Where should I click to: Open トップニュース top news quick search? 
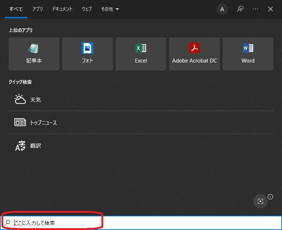click(x=141, y=123)
